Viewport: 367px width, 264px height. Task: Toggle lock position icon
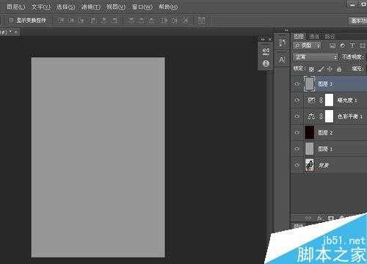pyautogui.click(x=330, y=69)
